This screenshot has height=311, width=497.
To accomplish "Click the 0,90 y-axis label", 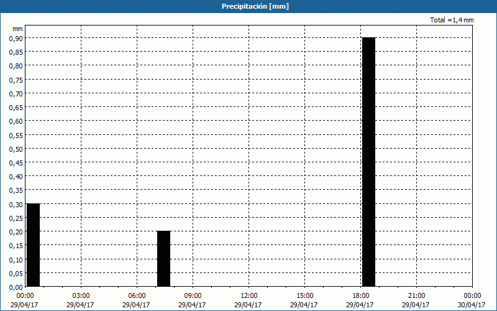I will 16,38.
